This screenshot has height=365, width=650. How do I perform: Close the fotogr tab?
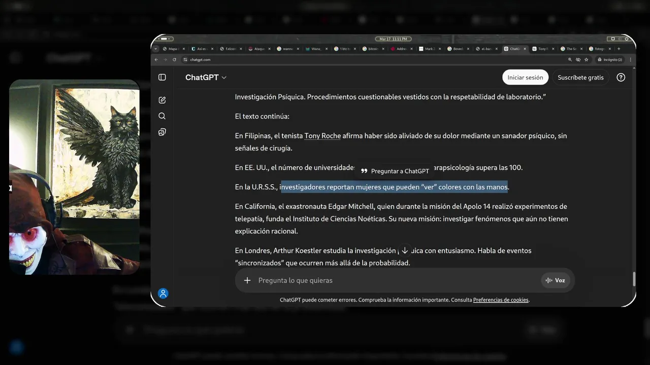[x=609, y=49]
